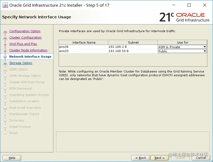Open the Grid Plug and Play step
Screen dimensions: 213x162
(23, 44)
